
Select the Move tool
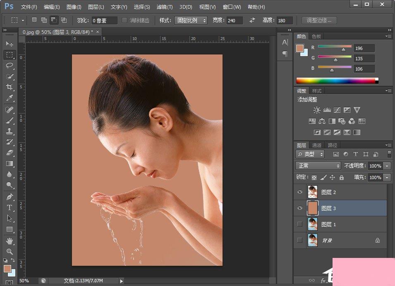tap(10, 44)
